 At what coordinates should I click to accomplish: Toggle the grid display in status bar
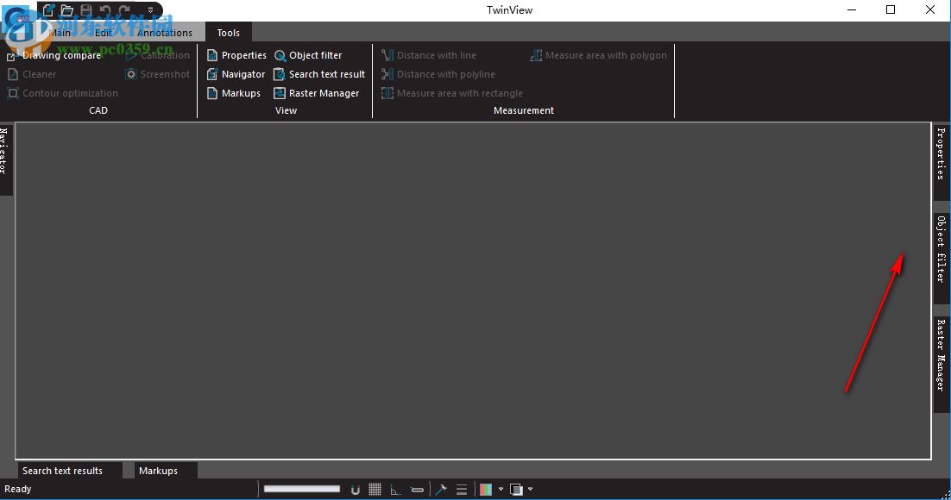tap(375, 489)
